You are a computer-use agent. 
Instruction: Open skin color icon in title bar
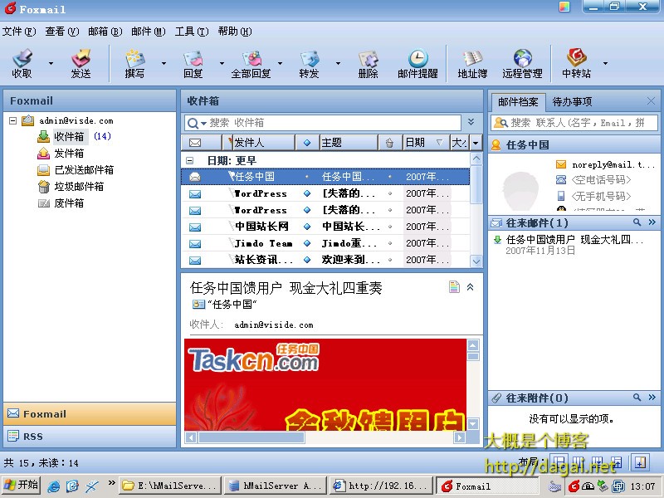pos(564,7)
